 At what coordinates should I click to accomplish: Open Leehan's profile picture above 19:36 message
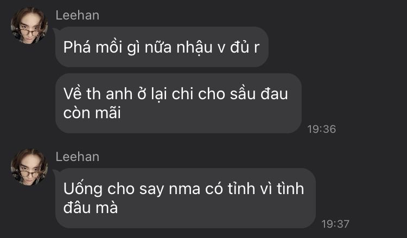tap(29, 25)
